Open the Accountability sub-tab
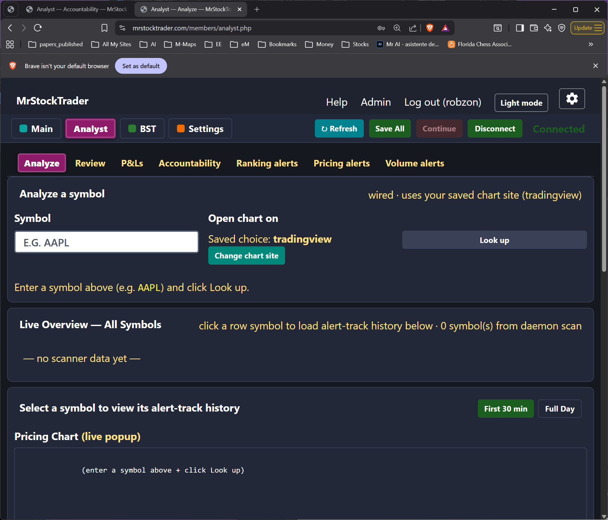Viewport: 608px width, 520px height. pyautogui.click(x=190, y=163)
